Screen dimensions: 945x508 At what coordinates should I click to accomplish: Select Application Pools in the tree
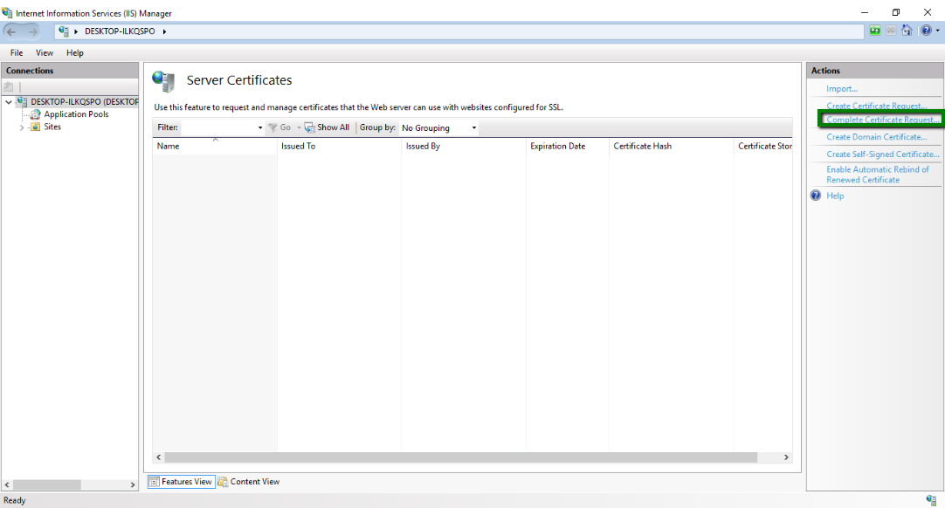[x=76, y=114]
